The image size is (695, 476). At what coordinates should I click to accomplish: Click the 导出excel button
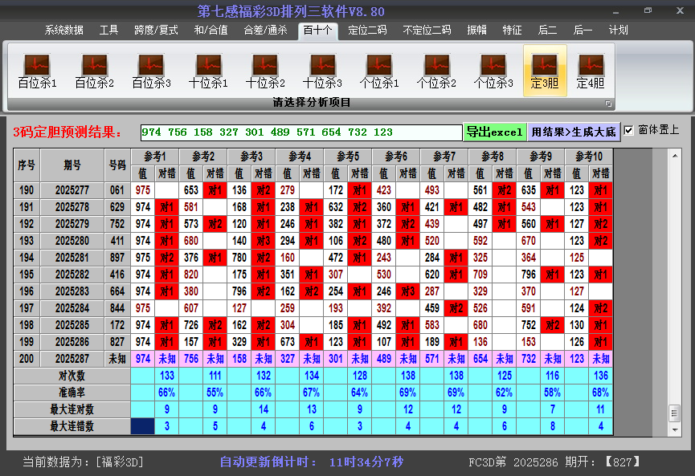[494, 132]
